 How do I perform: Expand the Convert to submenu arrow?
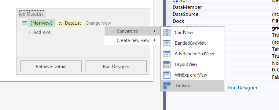pyautogui.click(x=155, y=31)
